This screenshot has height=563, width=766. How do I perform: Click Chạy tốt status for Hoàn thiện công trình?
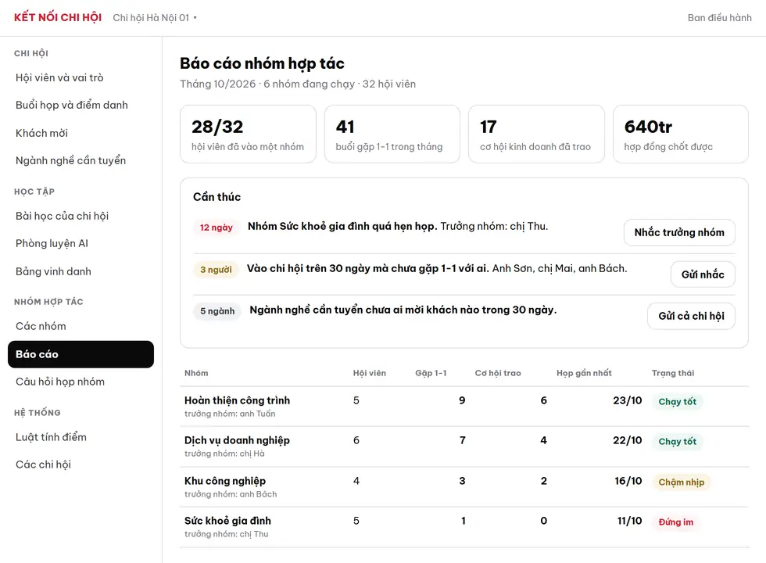coord(677,402)
